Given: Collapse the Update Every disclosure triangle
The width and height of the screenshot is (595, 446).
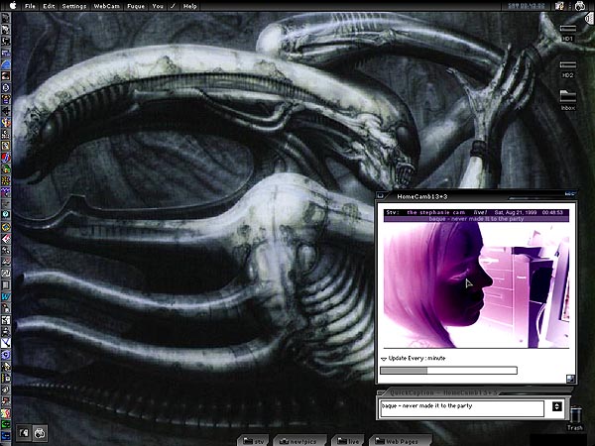Looking at the screenshot, I should point(385,358).
